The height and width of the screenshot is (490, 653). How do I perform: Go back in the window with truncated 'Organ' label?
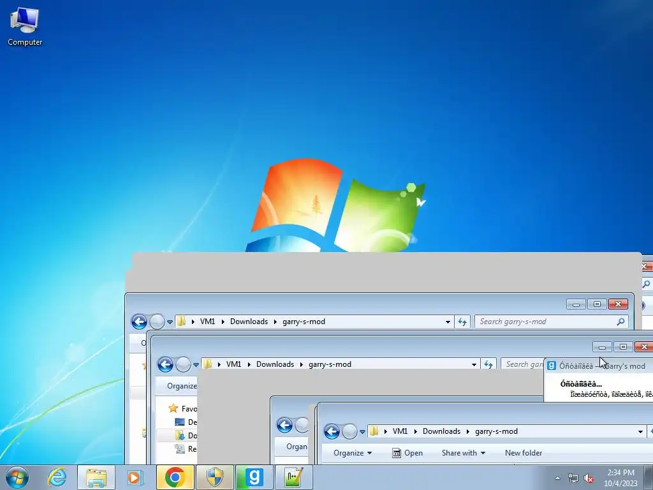[x=285, y=425]
